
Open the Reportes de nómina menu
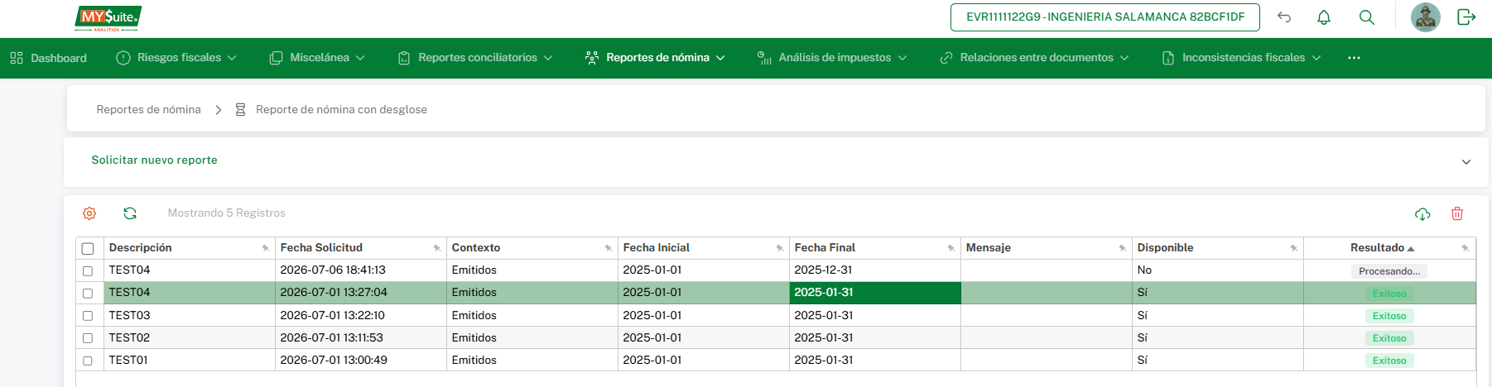click(x=655, y=58)
